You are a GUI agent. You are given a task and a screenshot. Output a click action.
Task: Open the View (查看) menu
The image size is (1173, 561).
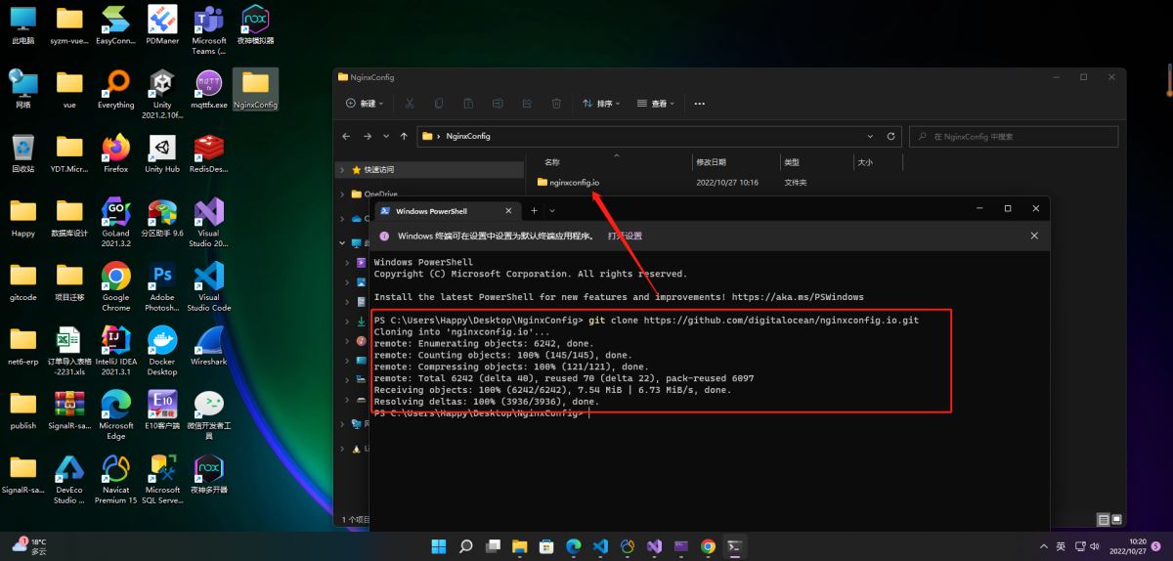coord(657,104)
